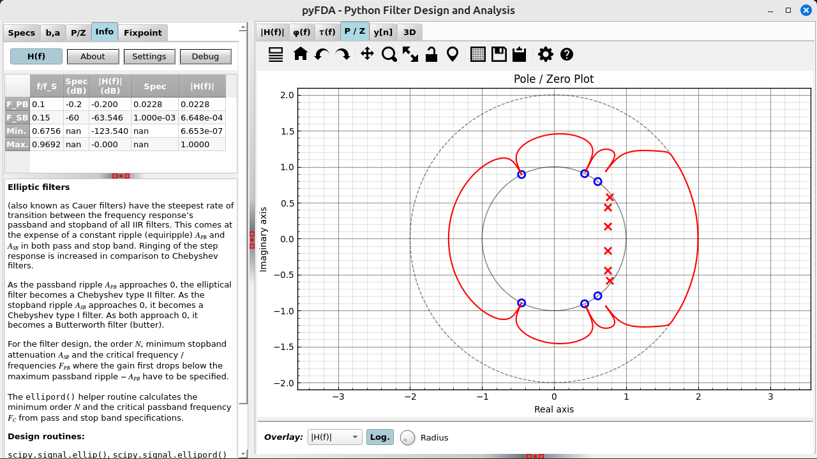817x459 pixels.
Task: Toggle the H(f) info button
Action: pyautogui.click(x=36, y=56)
